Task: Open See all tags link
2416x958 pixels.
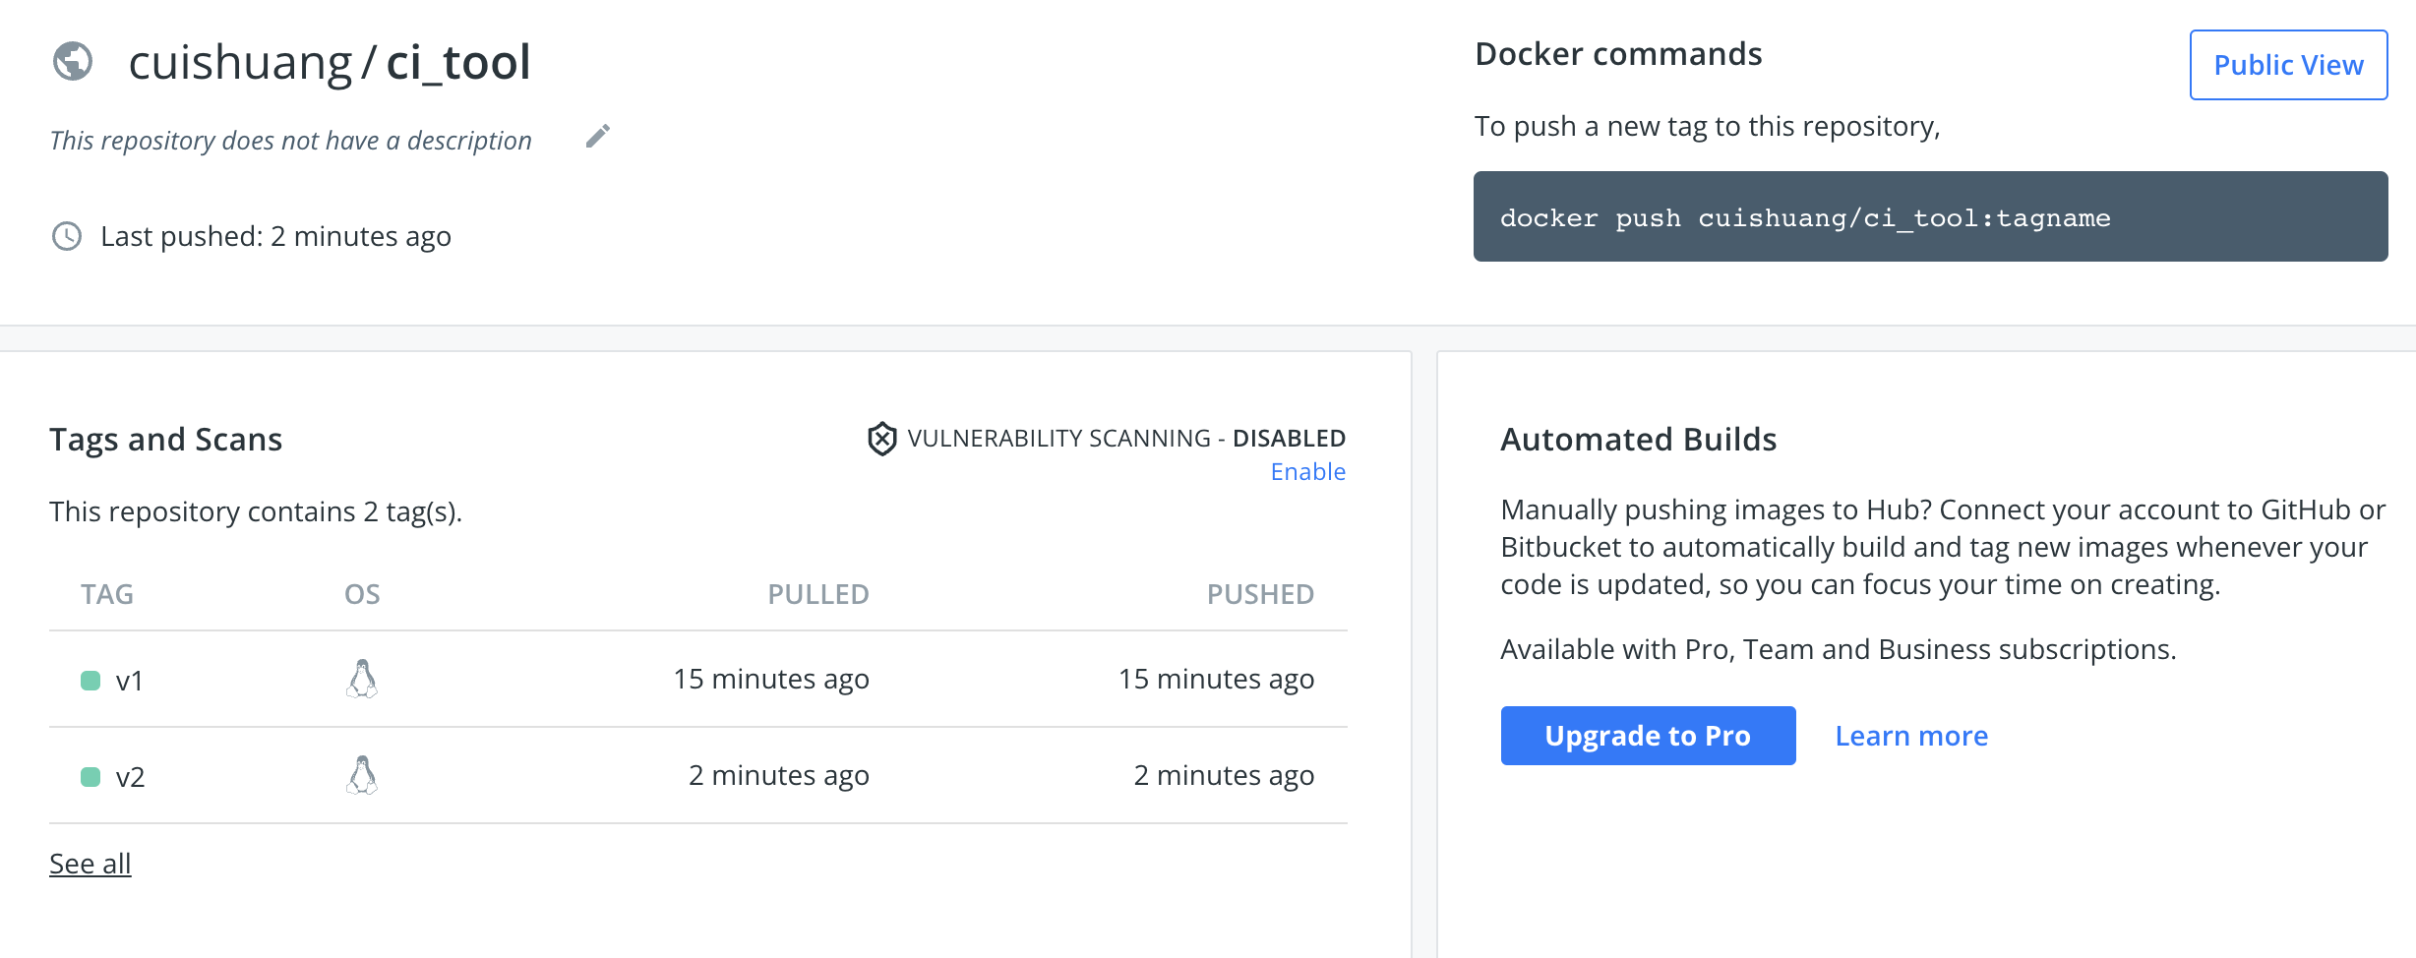Action: click(91, 864)
